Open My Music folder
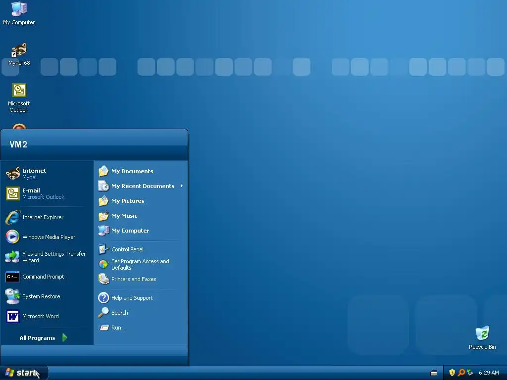The width and height of the screenshot is (507, 380). 141,216
